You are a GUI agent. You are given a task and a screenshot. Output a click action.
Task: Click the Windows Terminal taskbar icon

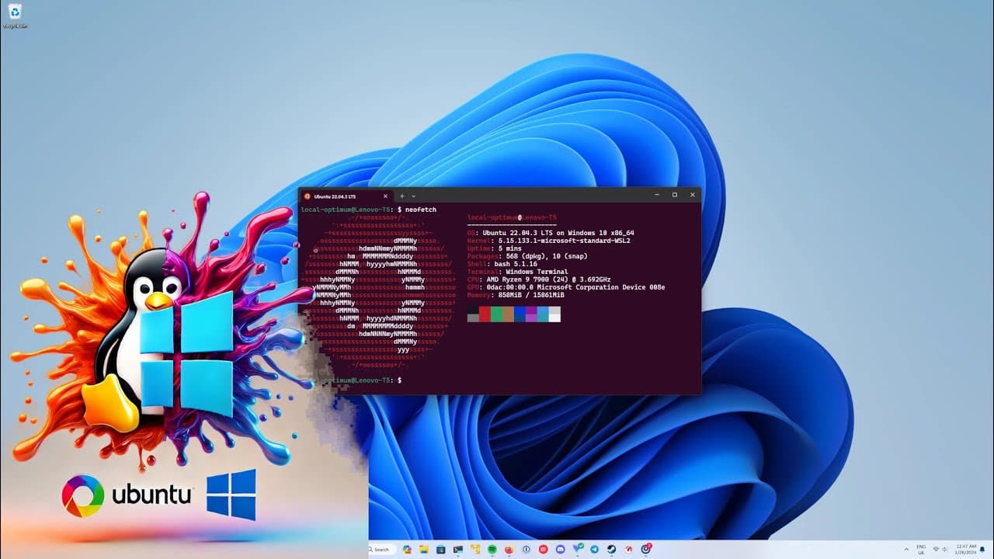pos(458,549)
